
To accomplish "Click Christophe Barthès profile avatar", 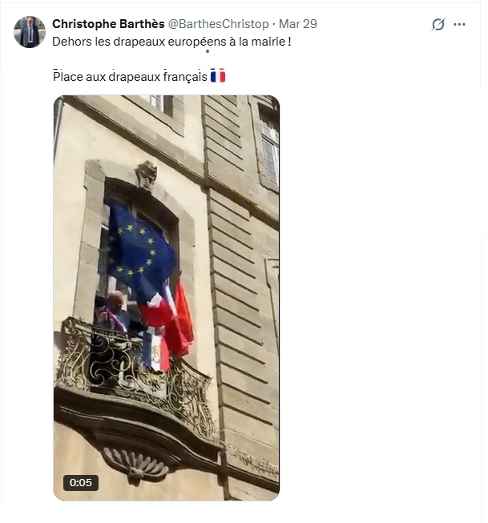I will coord(30,32).
